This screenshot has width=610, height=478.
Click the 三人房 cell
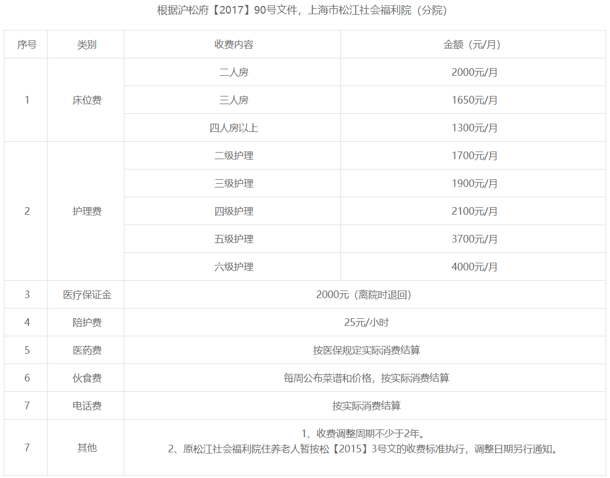[x=232, y=100]
